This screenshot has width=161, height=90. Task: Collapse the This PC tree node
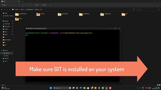coord(1,50)
